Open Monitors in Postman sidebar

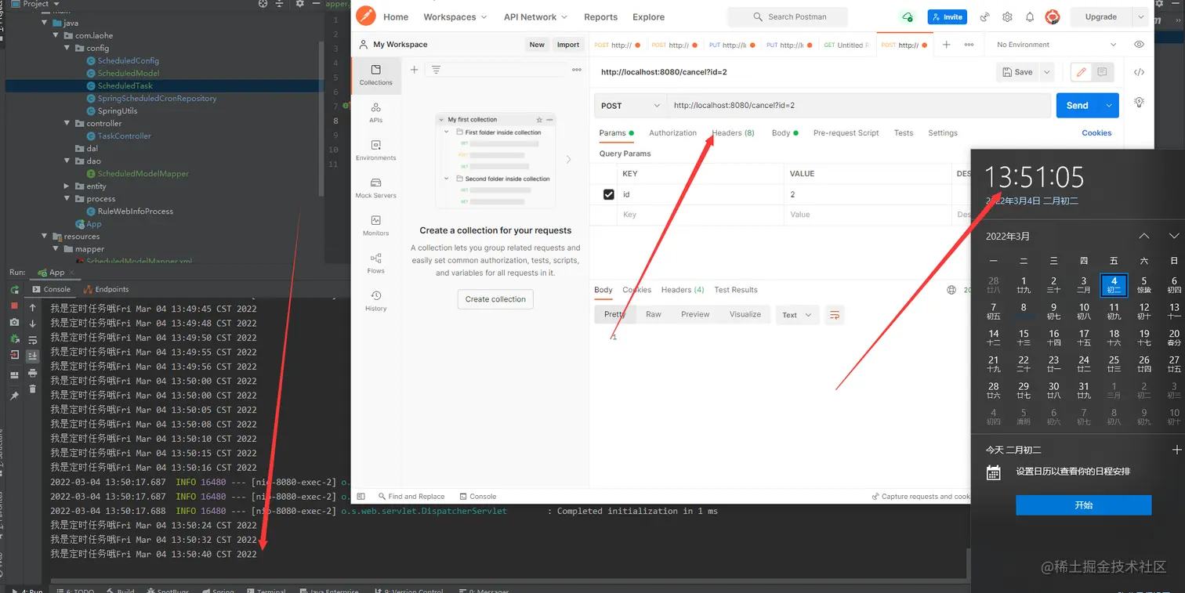pyautogui.click(x=375, y=225)
